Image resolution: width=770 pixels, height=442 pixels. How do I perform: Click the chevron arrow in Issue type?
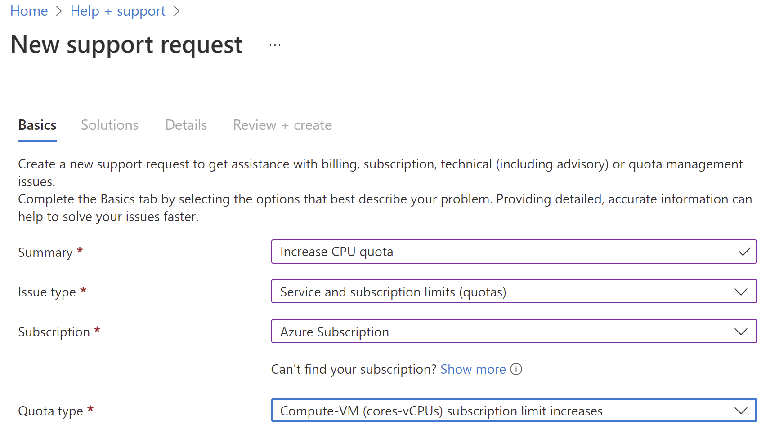pyautogui.click(x=741, y=292)
